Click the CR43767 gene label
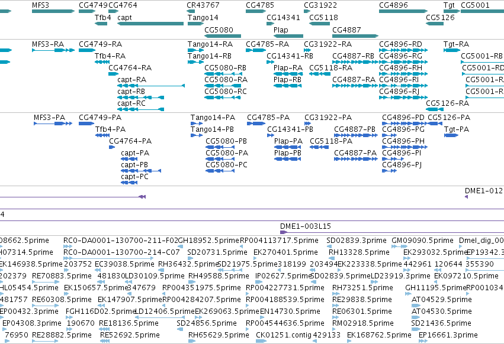Viewport: 504px width, 344px height. pyautogui.click(x=203, y=5)
